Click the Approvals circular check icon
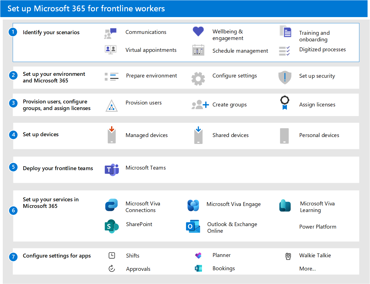 112,268
